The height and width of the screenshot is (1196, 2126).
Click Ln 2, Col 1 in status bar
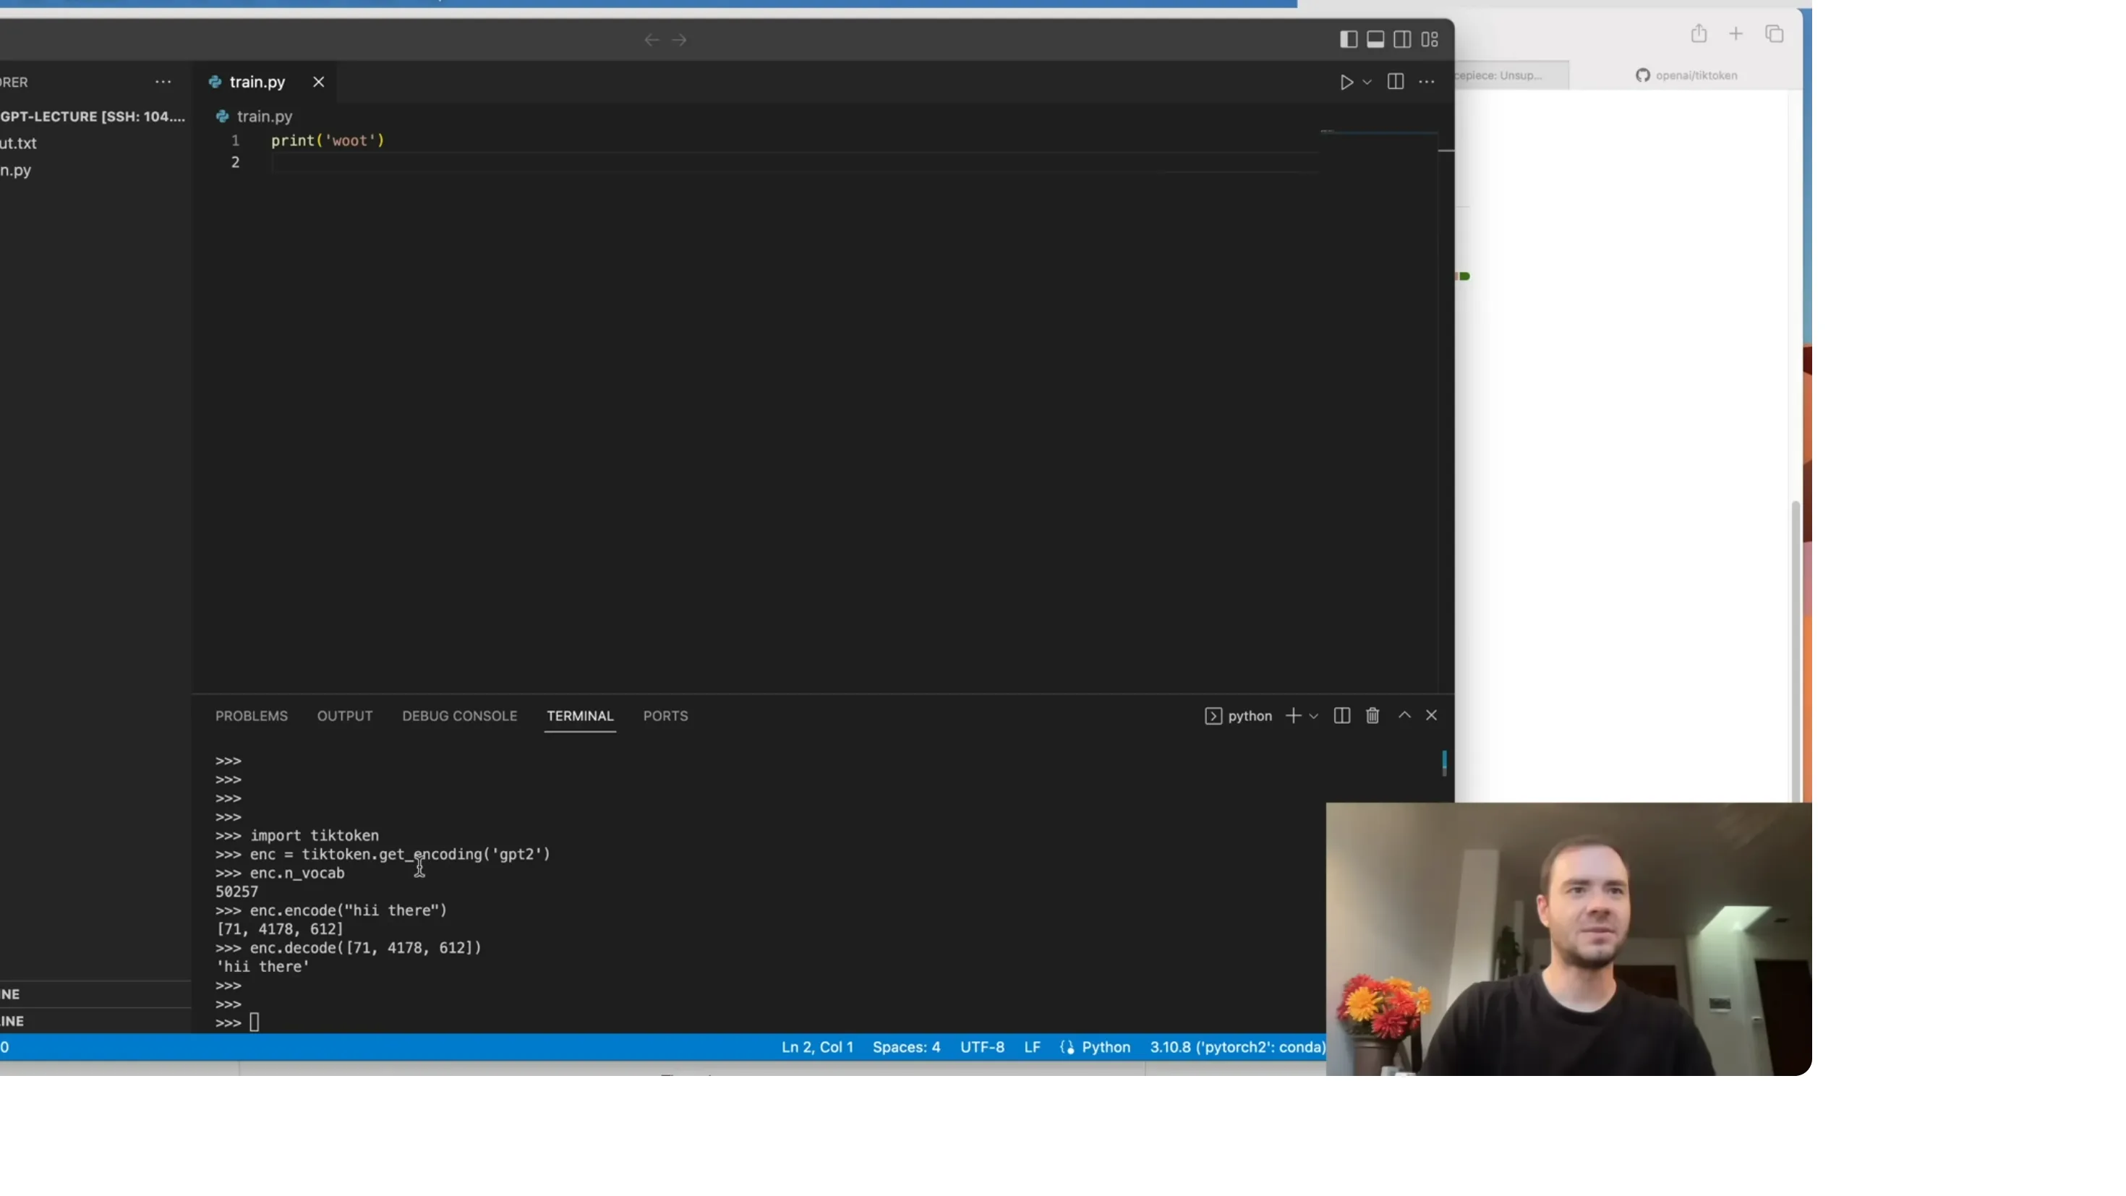[x=817, y=1046]
